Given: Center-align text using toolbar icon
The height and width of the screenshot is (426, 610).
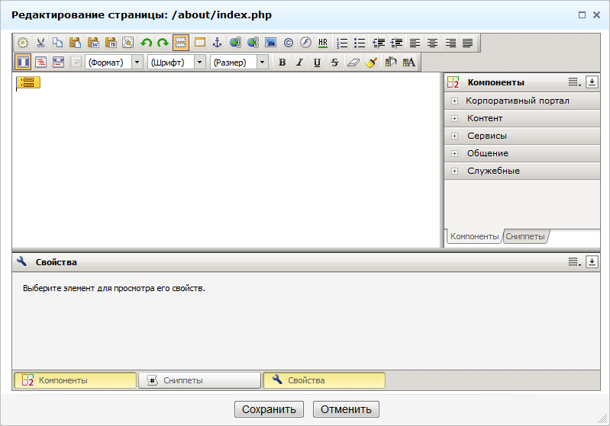Looking at the screenshot, I should pyautogui.click(x=432, y=43).
